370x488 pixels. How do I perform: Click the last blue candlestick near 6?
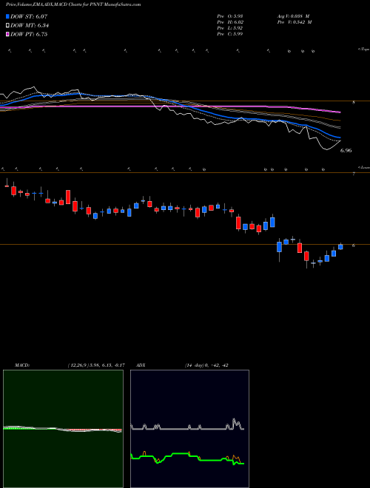coord(340,247)
